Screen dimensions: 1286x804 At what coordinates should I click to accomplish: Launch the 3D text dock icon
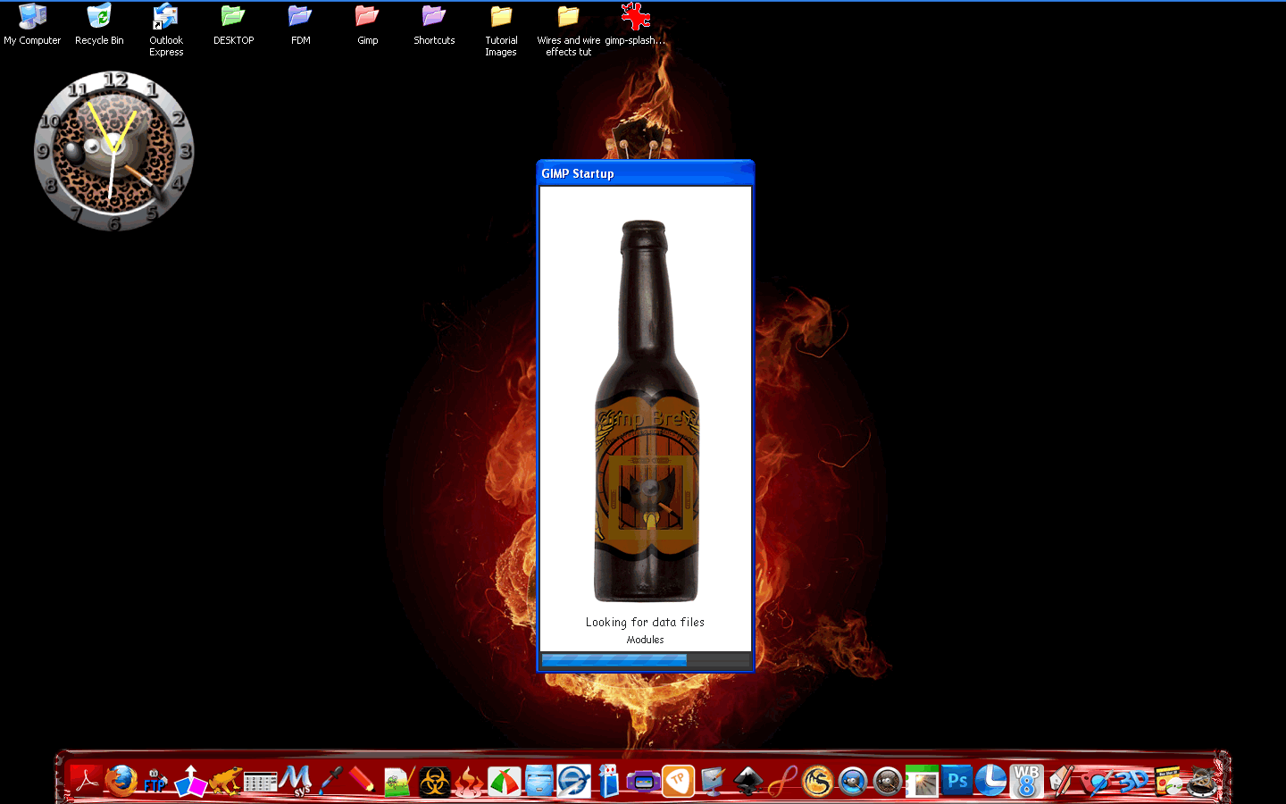click(1132, 782)
